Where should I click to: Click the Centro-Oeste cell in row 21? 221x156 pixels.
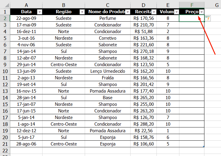tap(64, 144)
